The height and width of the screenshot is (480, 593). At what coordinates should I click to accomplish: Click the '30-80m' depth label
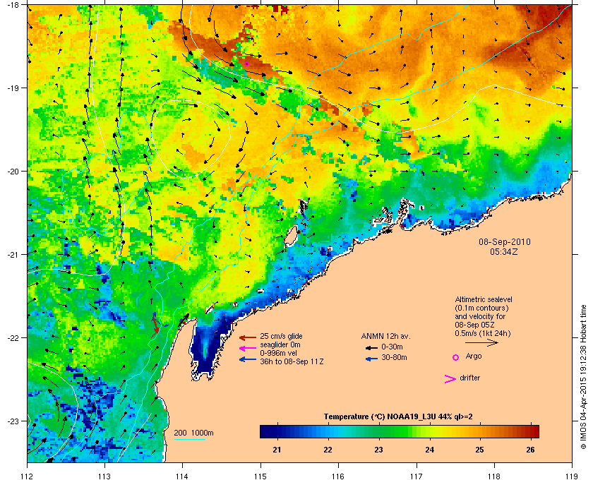394,357
